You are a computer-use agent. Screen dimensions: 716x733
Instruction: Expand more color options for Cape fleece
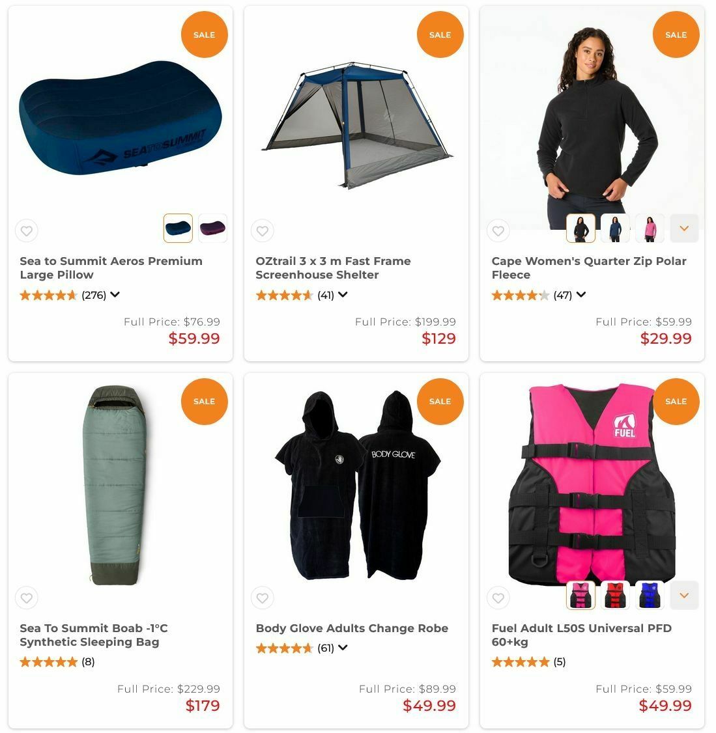tap(684, 228)
